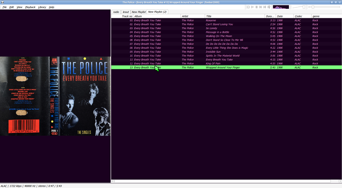The width and height of the screenshot is (342, 188).
Task: Open the Library menu
Action: [x=42, y=7]
